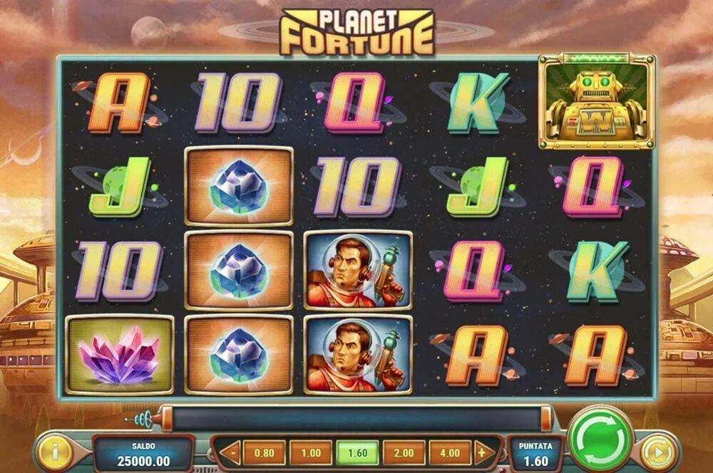Click the pink crystal symbol
Screen dimensions: 713x473
pos(120,354)
